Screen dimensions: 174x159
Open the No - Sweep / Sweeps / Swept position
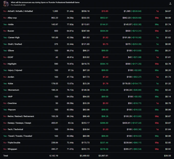tap(87, 123)
